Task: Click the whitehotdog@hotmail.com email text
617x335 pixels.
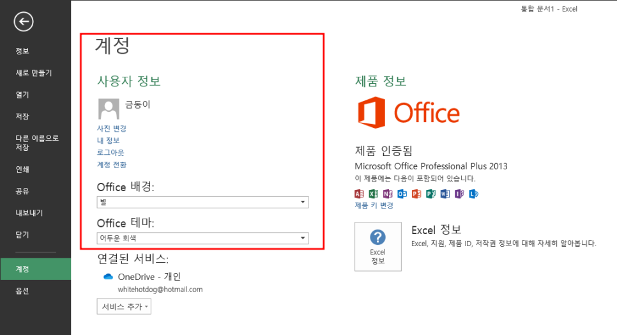Action: [x=160, y=290]
